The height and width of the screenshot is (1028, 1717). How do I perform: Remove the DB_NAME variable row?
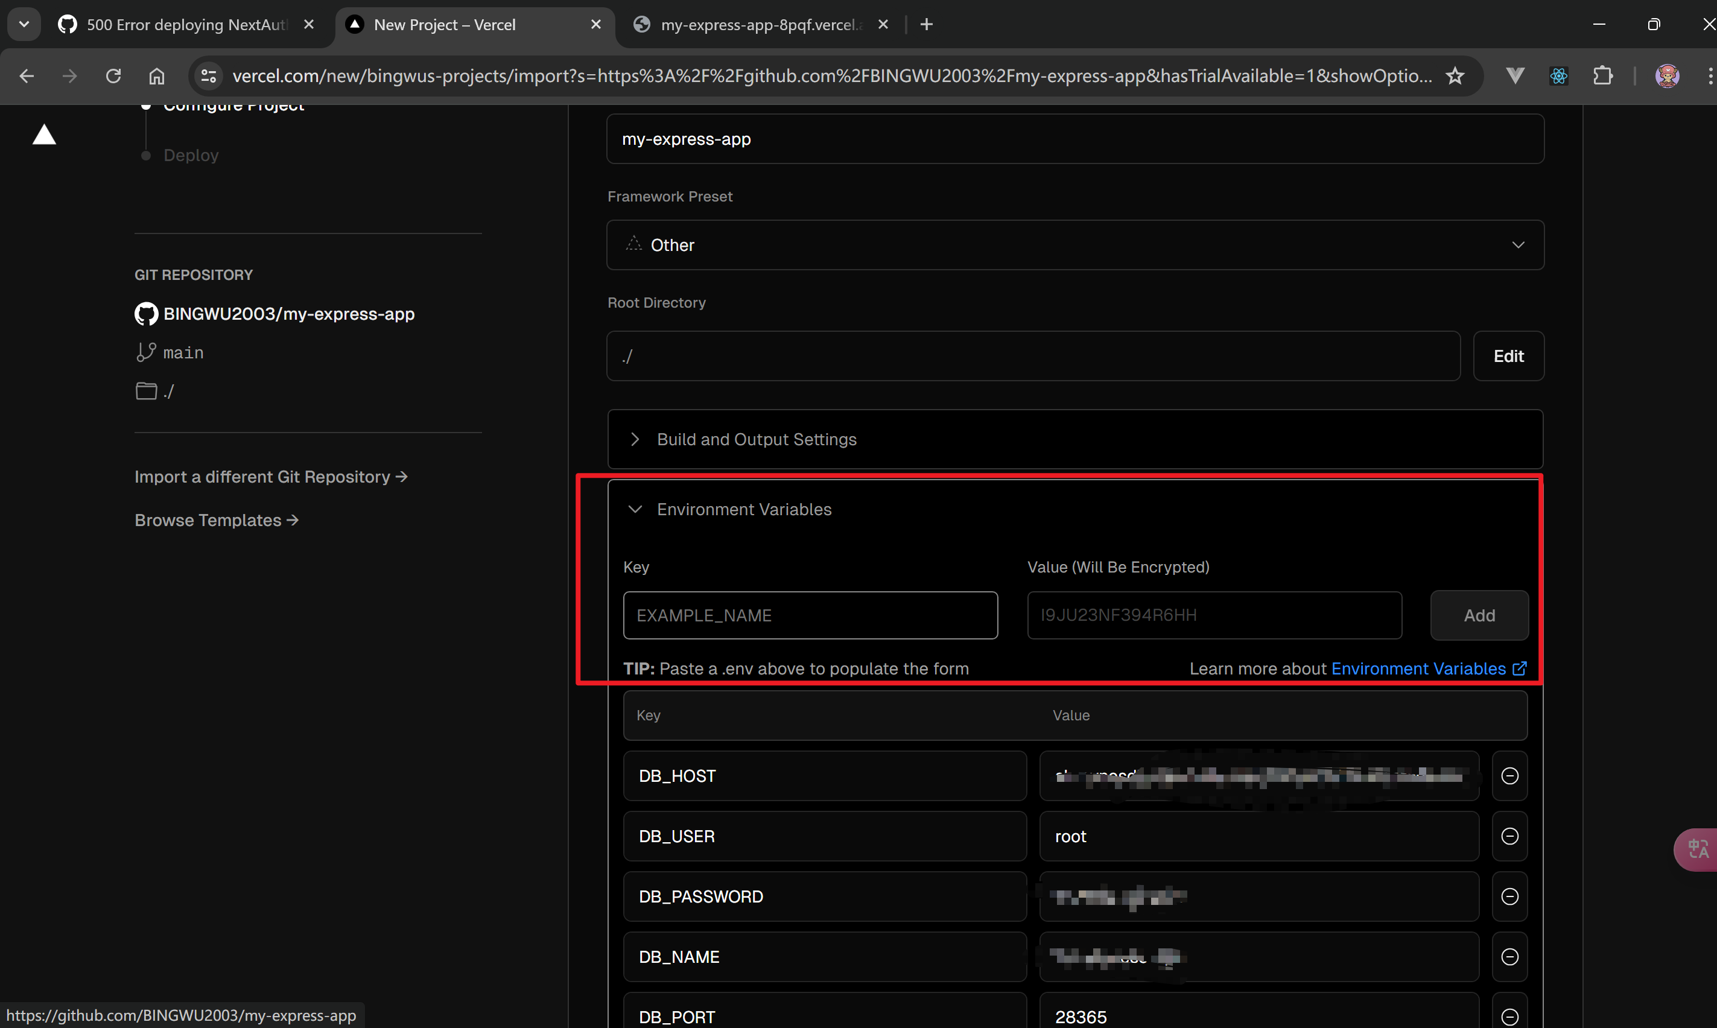[x=1509, y=957]
